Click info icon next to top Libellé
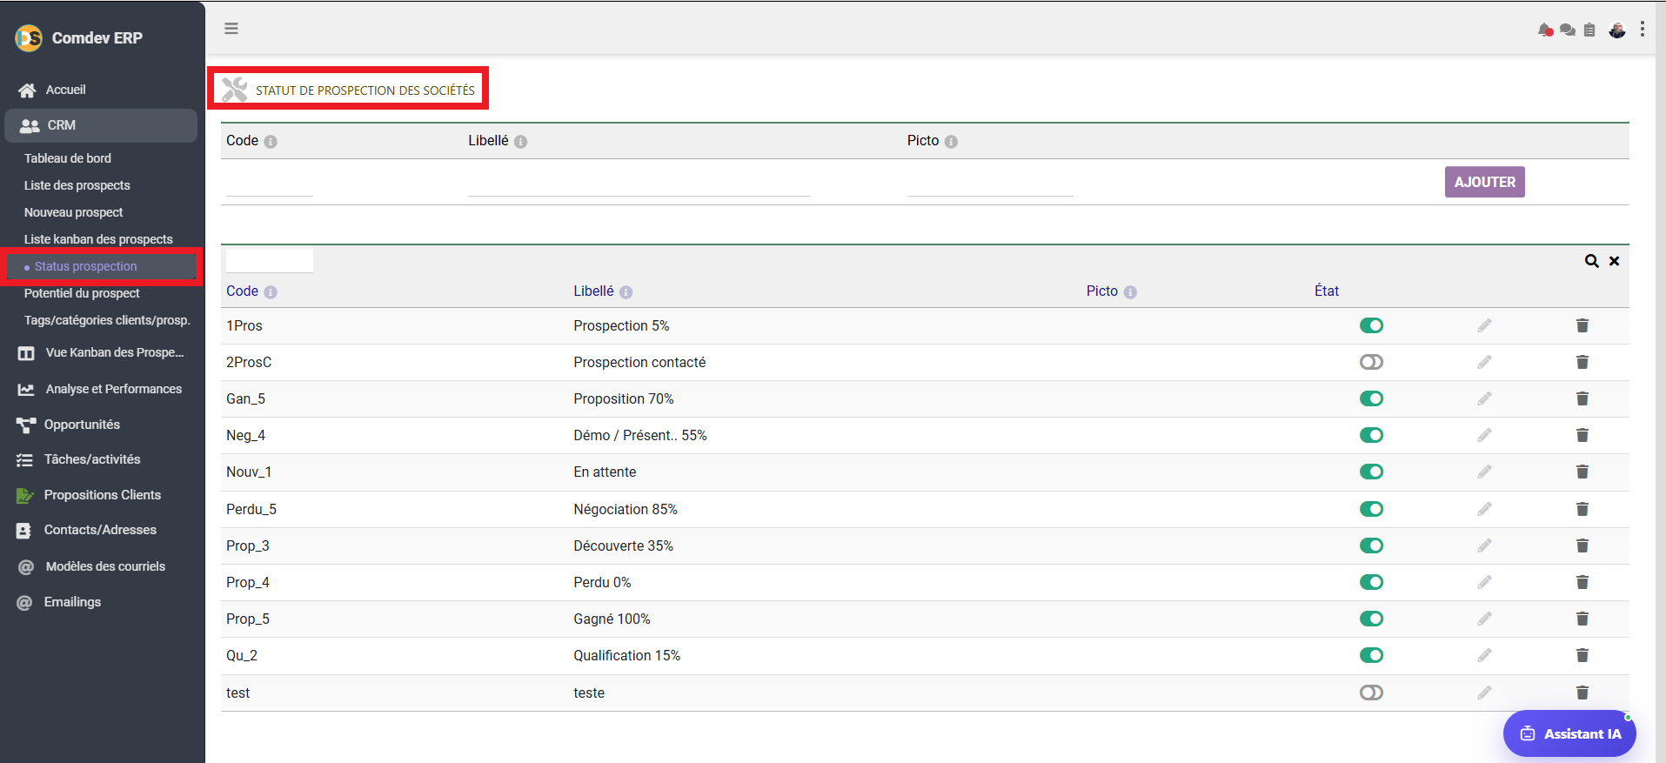Screen dimensions: 1666x763 tap(520, 142)
